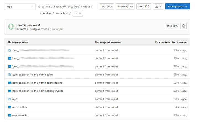197x126 pixels.
Task: Click the commit author avatar icon
Action: pos(11,27)
